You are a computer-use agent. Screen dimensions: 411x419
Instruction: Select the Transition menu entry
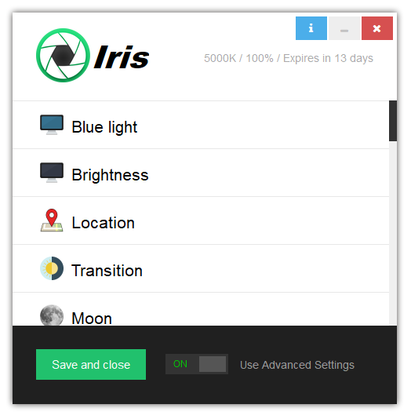click(x=201, y=268)
